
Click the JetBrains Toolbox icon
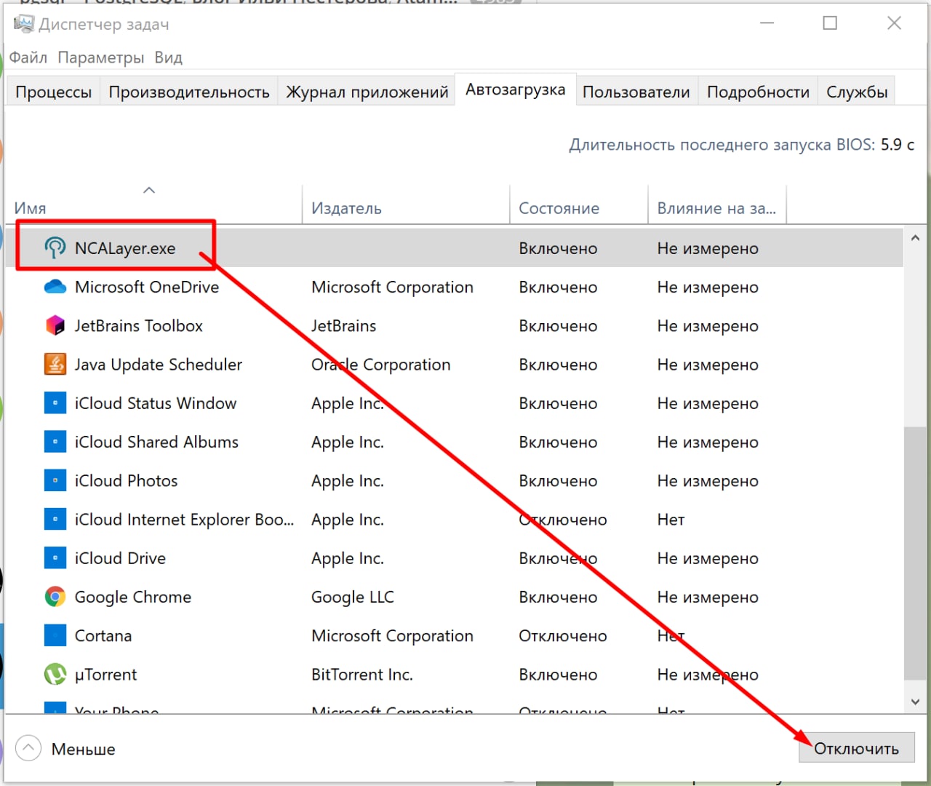(x=55, y=325)
